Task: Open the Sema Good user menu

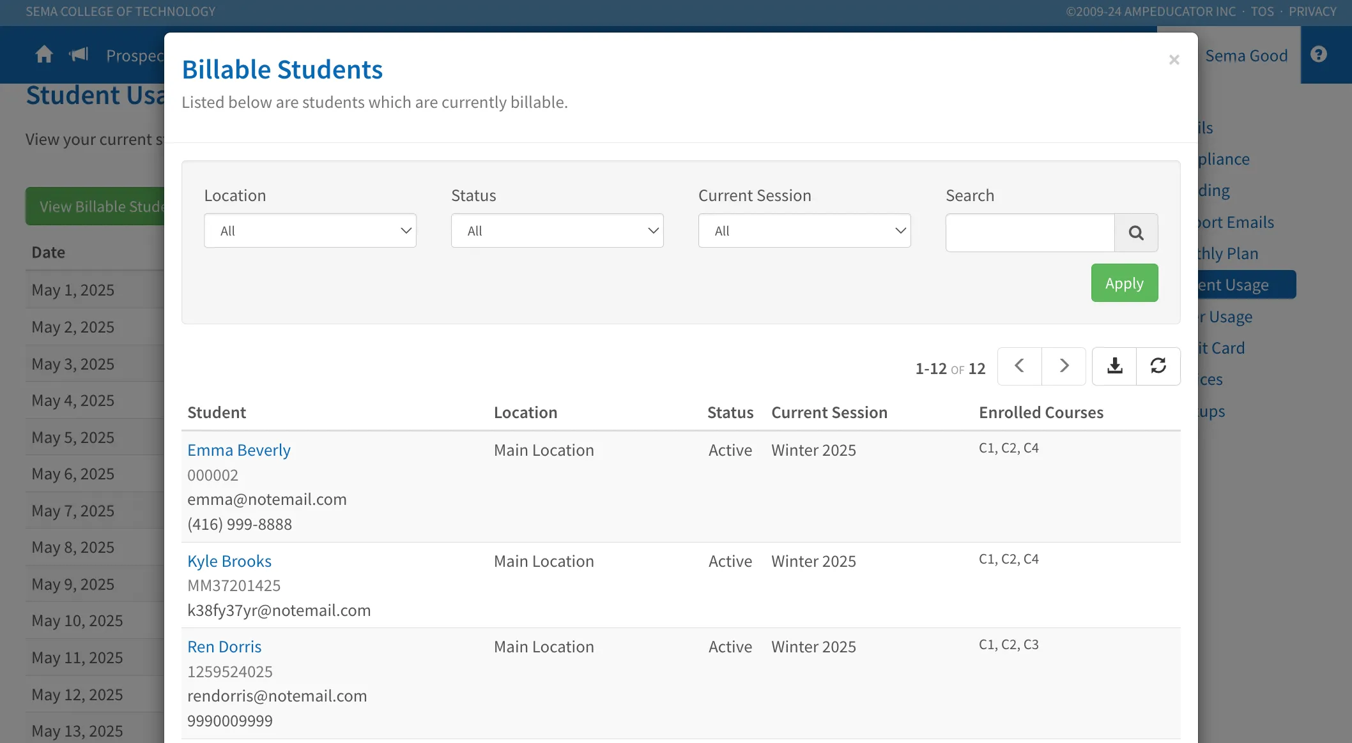Action: tap(1246, 56)
